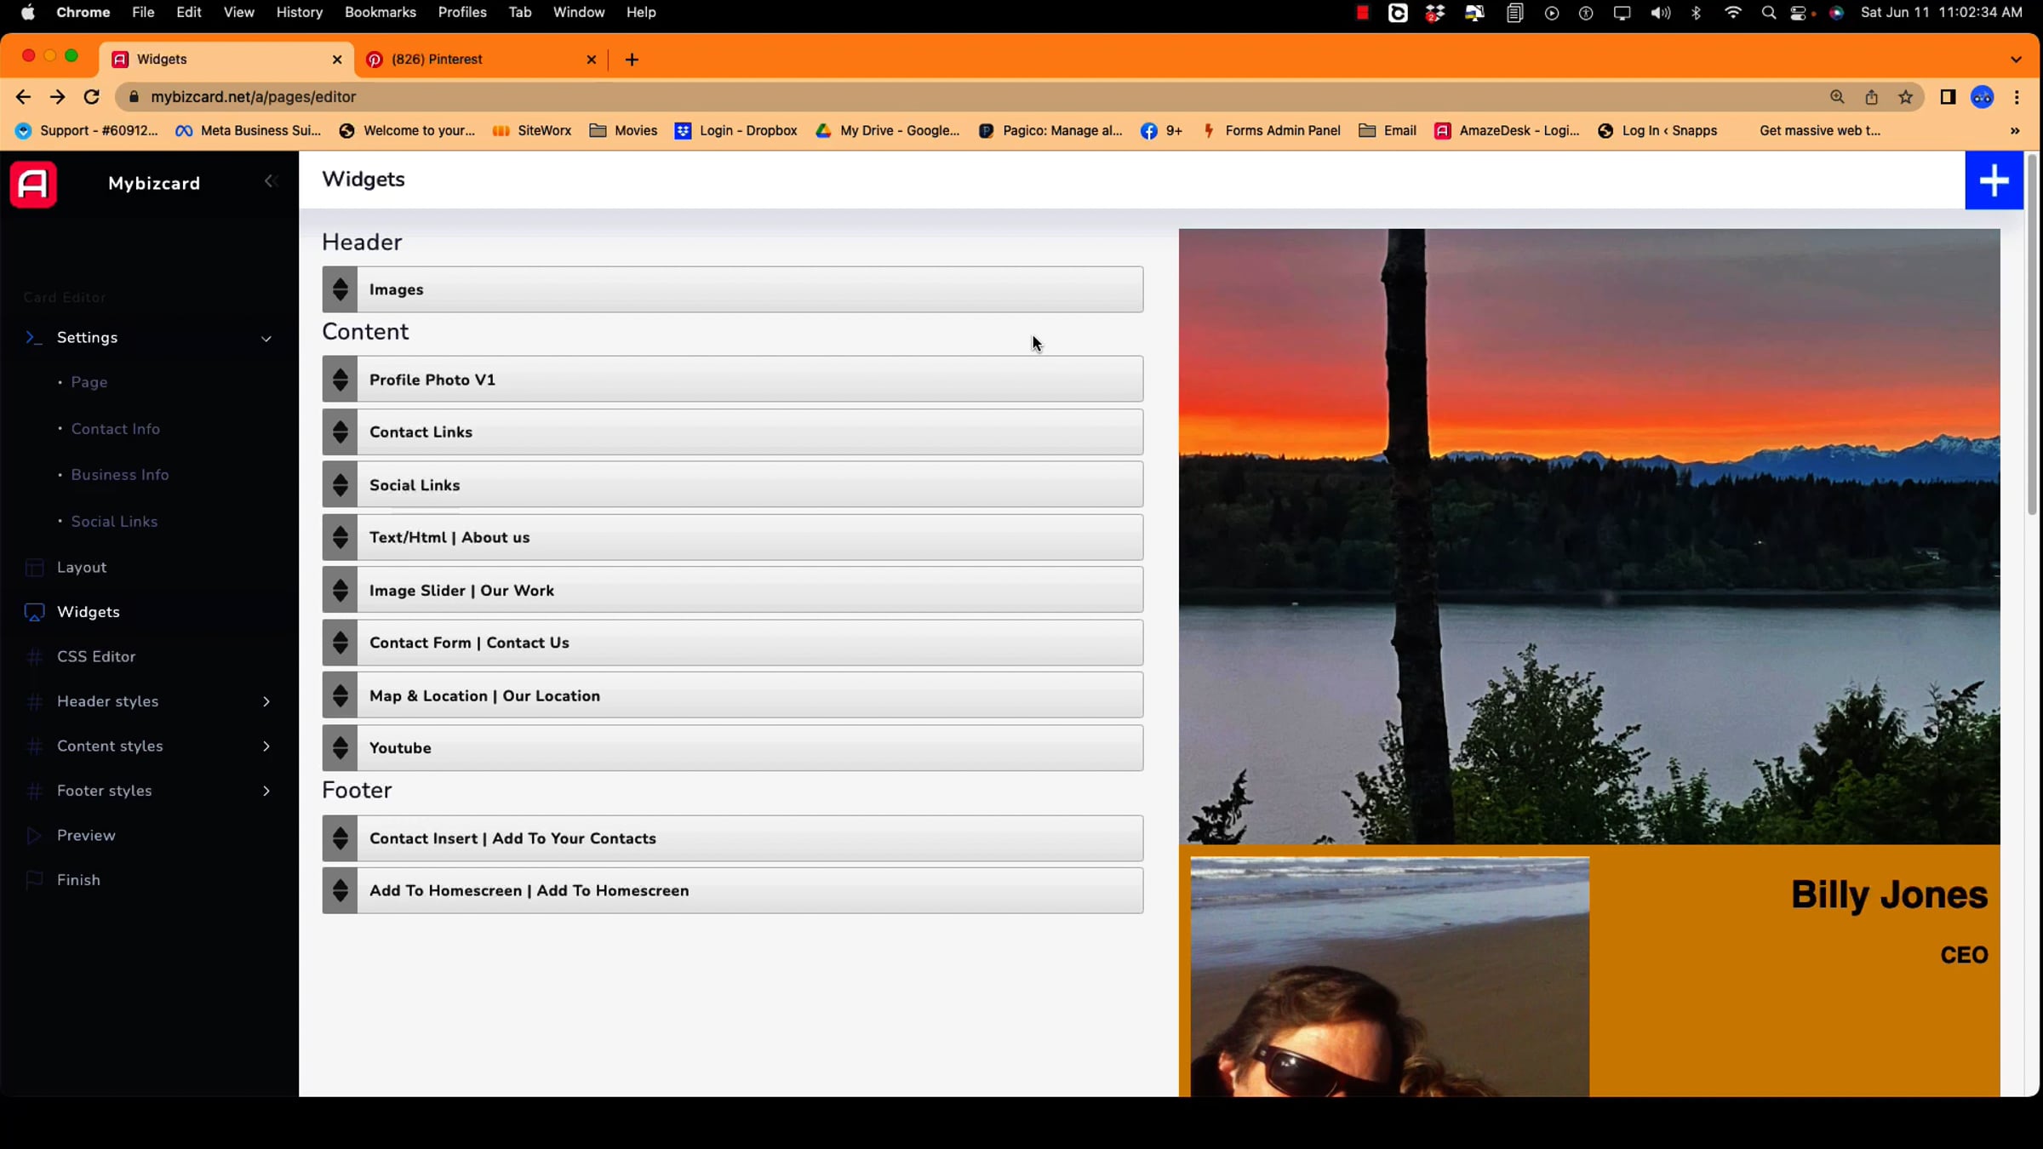Collapse the Settings section in the sidebar
2043x1149 pixels.
tap(266, 339)
